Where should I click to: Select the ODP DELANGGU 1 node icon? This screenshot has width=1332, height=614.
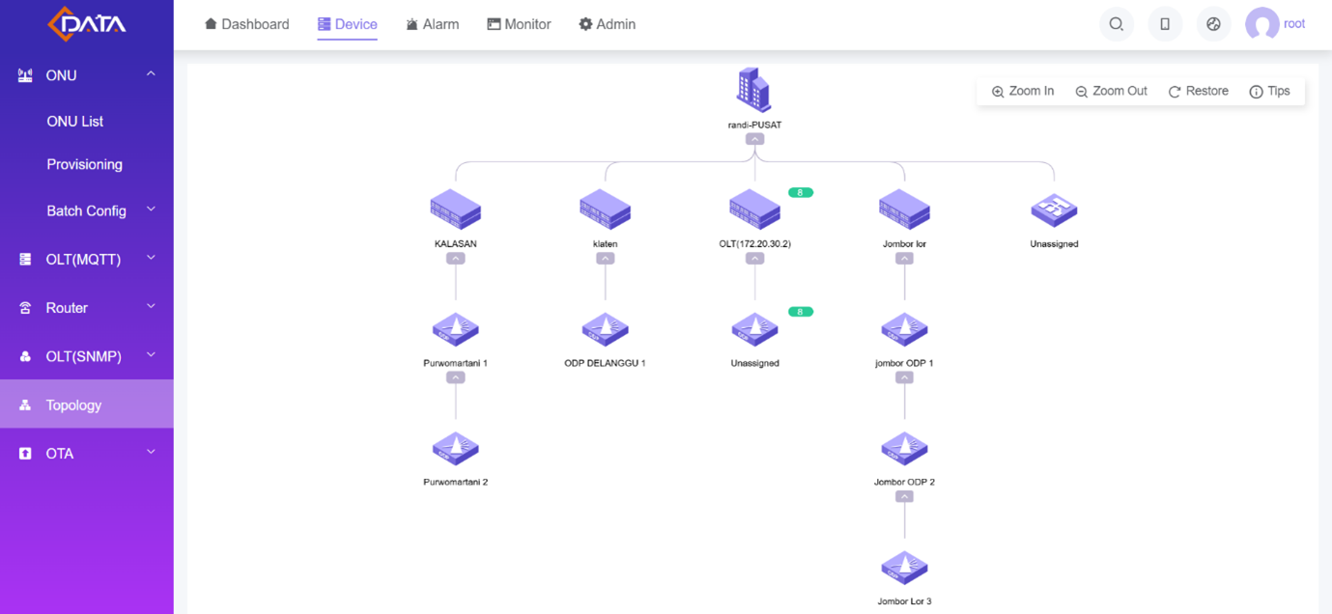pyautogui.click(x=605, y=329)
